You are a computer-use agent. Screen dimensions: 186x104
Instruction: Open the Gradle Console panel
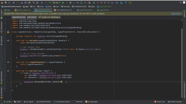pos(175,102)
